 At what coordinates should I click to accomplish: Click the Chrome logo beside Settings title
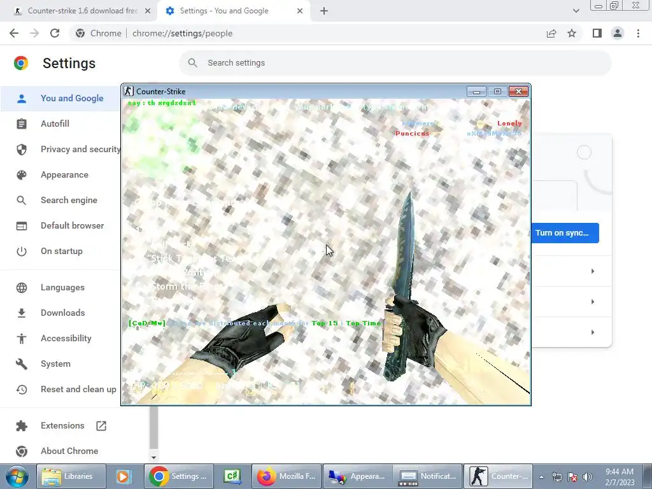(21, 63)
